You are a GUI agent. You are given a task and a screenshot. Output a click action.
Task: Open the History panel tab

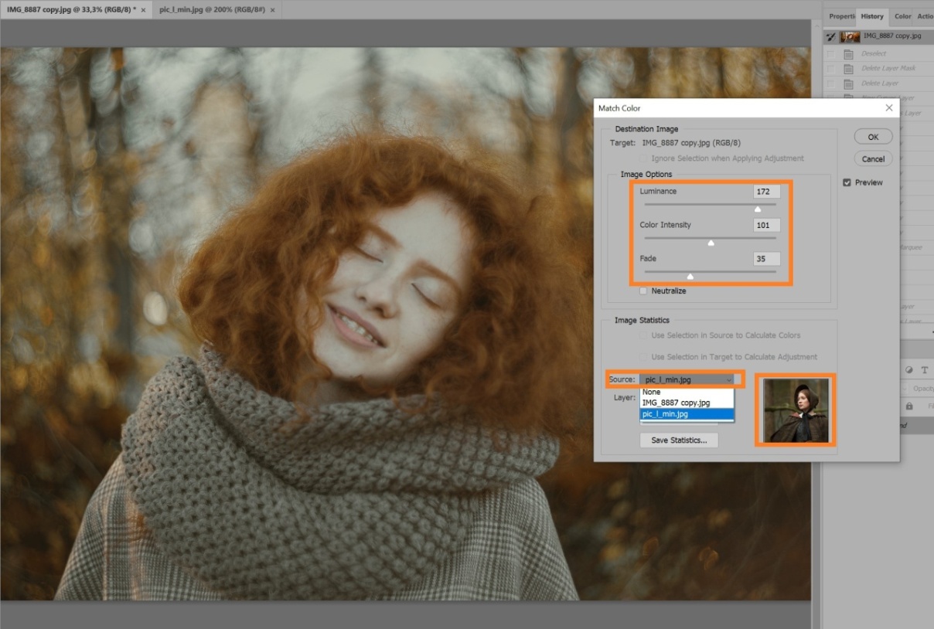[872, 16]
